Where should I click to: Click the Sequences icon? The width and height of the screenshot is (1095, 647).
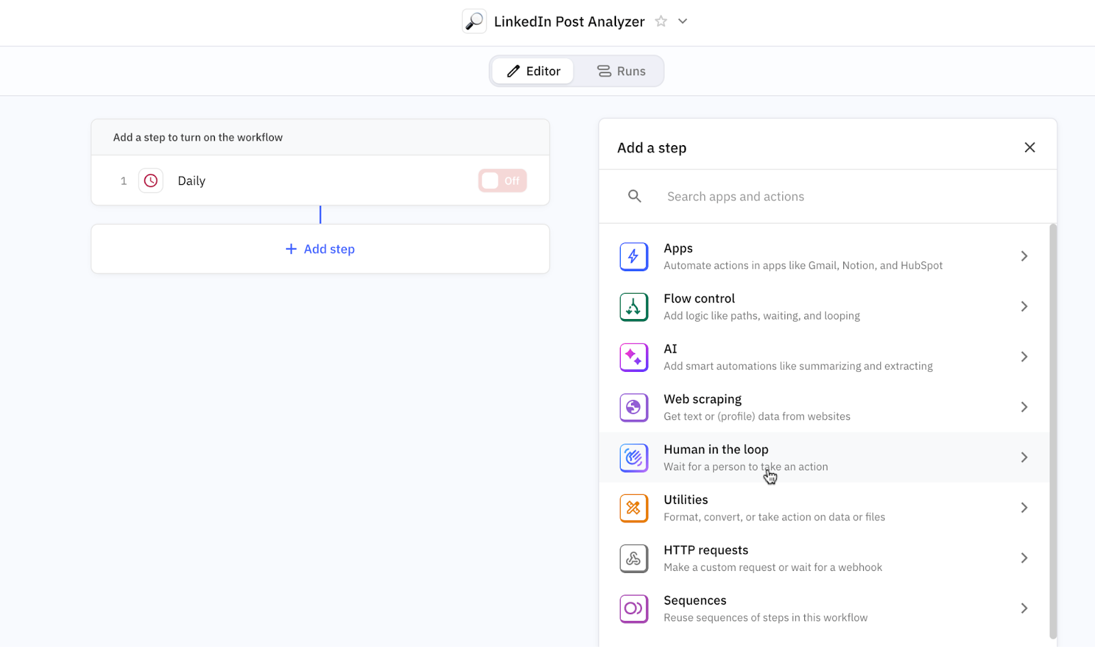click(x=634, y=609)
